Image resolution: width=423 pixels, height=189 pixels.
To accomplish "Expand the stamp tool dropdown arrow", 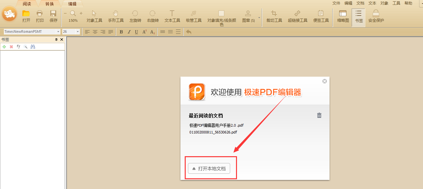I will coord(259,18).
